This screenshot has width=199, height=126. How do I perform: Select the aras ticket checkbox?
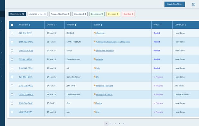[12, 112]
